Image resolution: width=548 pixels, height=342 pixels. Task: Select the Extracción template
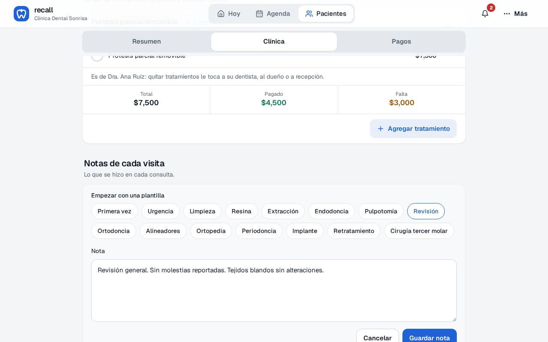click(283, 211)
